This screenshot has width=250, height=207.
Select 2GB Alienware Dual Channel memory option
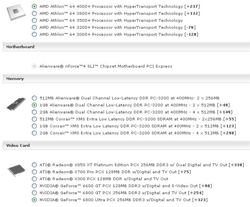coord(35,112)
